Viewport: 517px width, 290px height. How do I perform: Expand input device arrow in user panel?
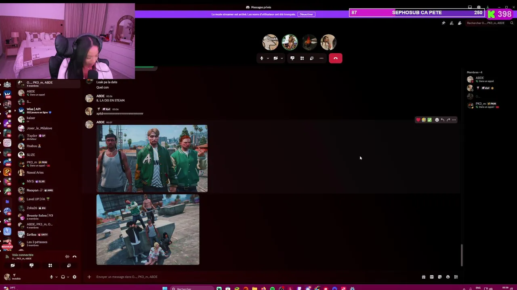point(56,277)
